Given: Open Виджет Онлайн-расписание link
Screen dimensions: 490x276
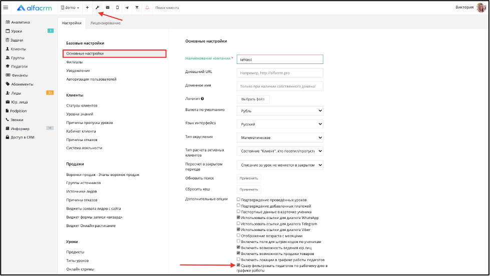Looking at the screenshot, I should click(91, 225).
